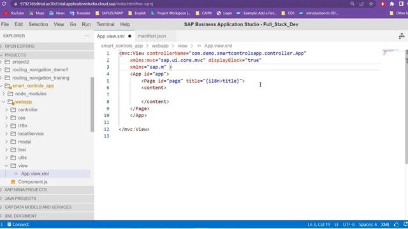Expand the controller folder
Screen dimensions: 408x229
click(28, 110)
